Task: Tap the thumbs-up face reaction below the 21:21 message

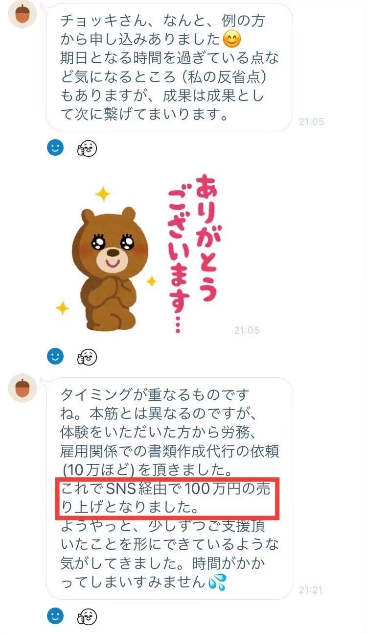Action: 87,616
